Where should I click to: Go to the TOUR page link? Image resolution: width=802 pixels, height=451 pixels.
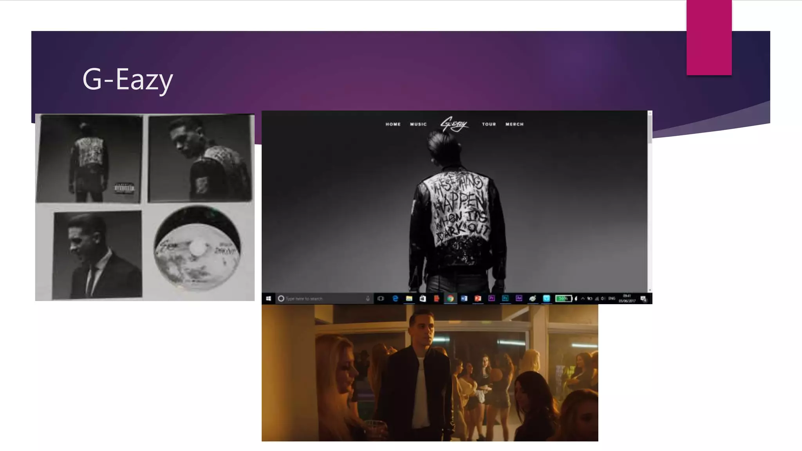click(x=489, y=124)
